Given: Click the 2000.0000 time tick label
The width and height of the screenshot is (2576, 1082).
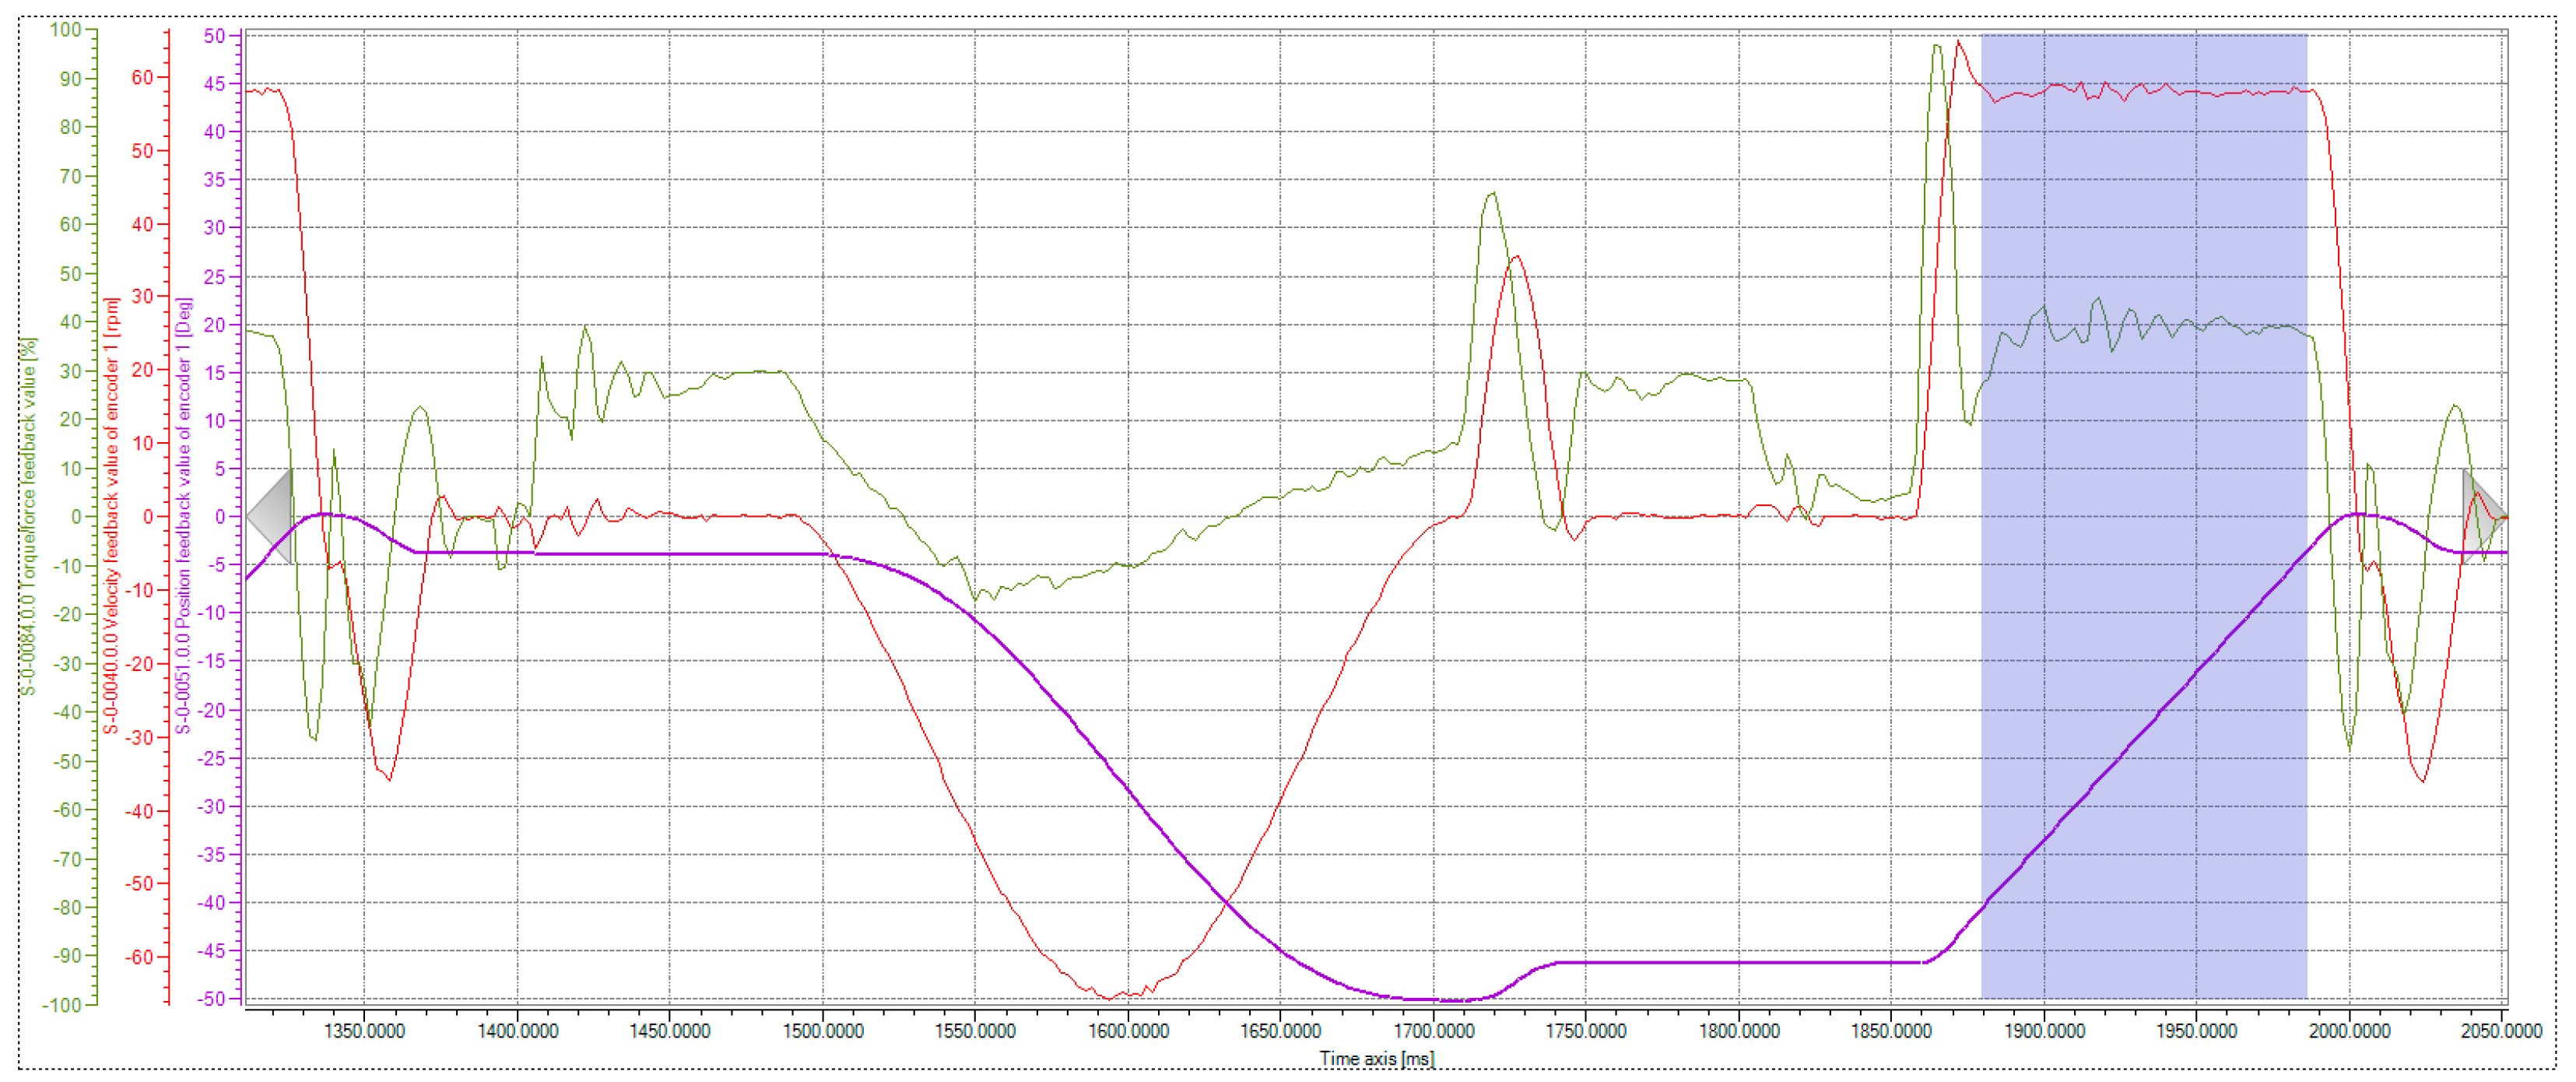Looking at the screenshot, I should pos(2349,1031).
